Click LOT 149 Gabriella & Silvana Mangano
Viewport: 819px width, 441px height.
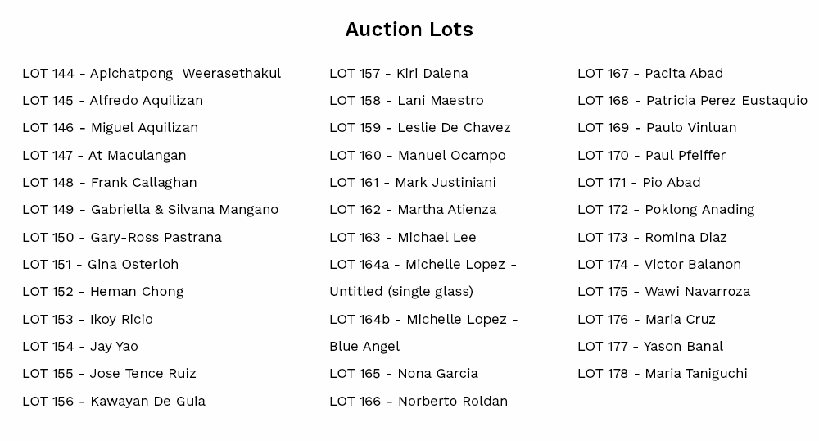pyautogui.click(x=151, y=210)
